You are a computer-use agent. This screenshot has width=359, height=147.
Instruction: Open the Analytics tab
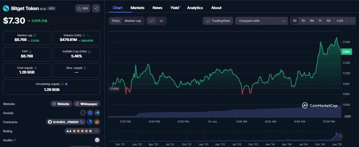pos(195,8)
